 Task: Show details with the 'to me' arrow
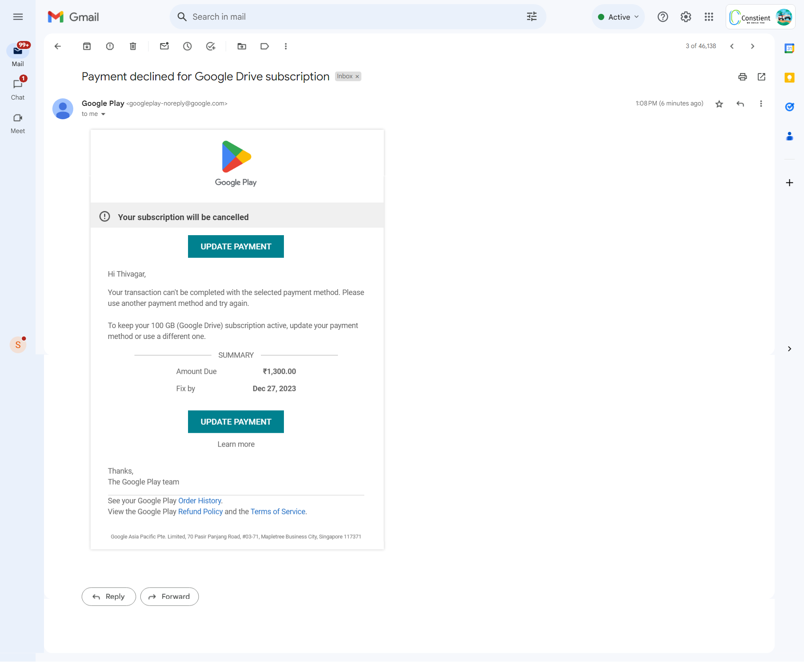click(x=103, y=114)
